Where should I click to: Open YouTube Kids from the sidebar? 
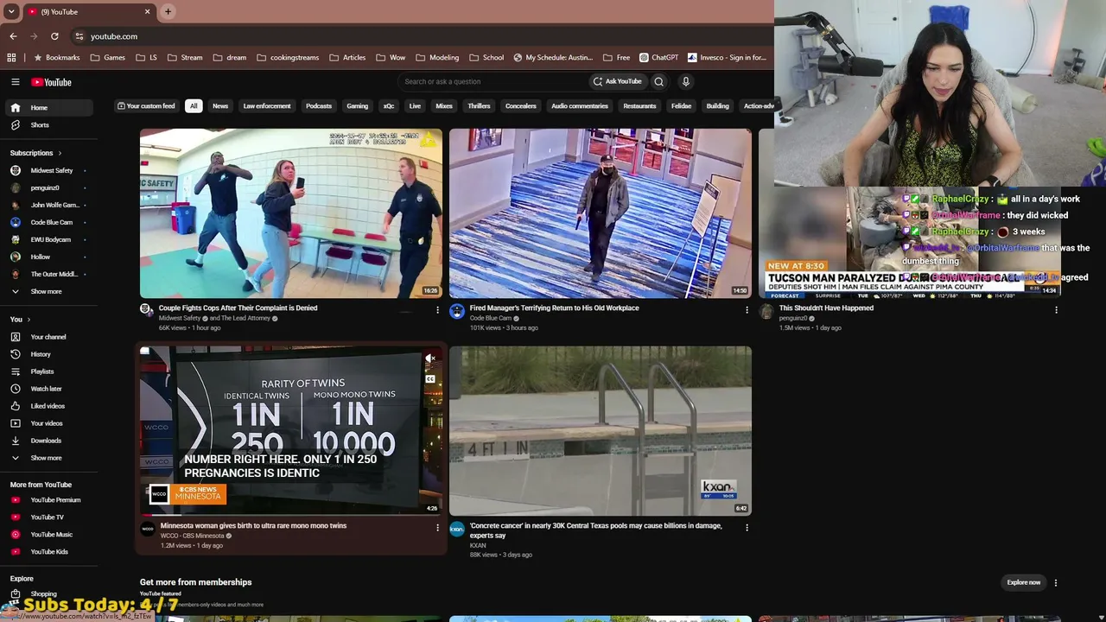(48, 552)
